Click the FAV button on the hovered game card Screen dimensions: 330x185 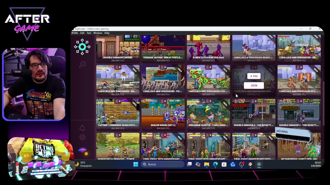click(x=254, y=76)
